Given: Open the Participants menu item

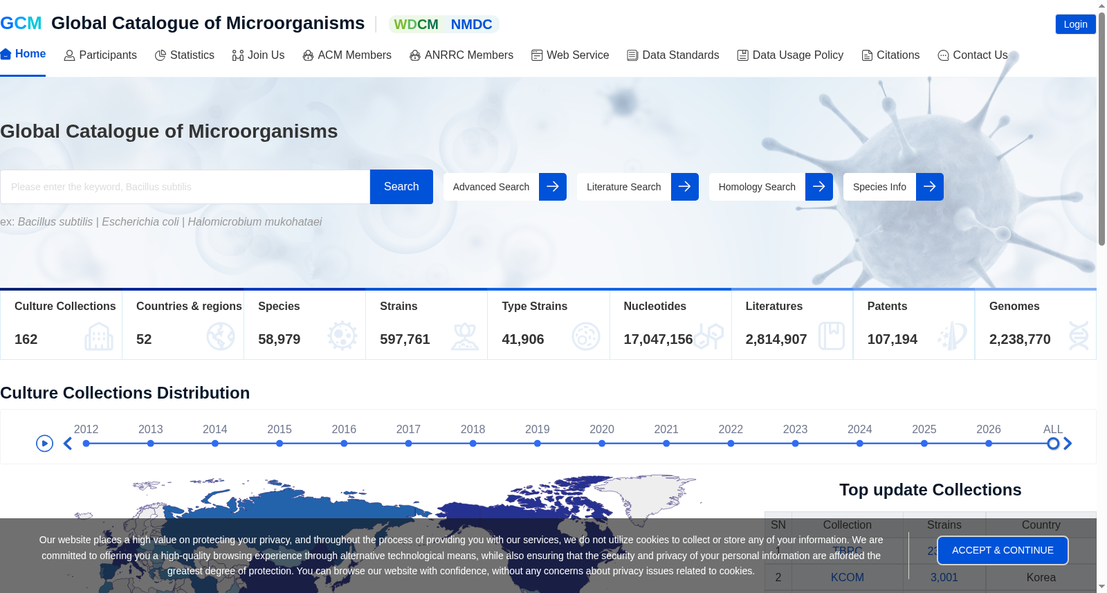Looking at the screenshot, I should click(x=100, y=55).
